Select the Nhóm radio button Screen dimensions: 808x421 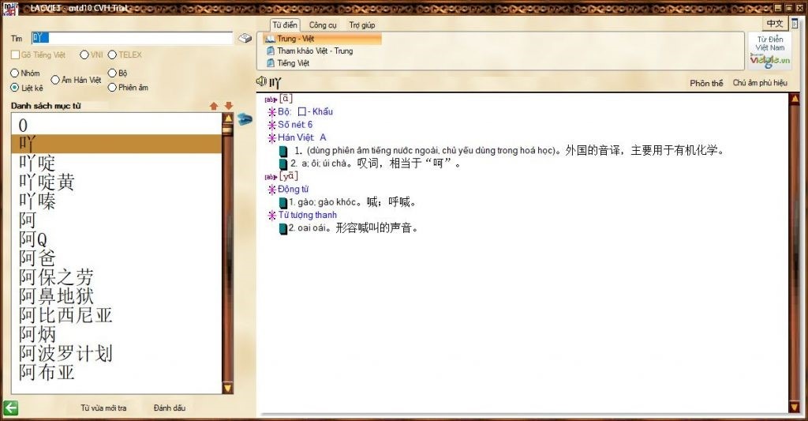point(14,73)
